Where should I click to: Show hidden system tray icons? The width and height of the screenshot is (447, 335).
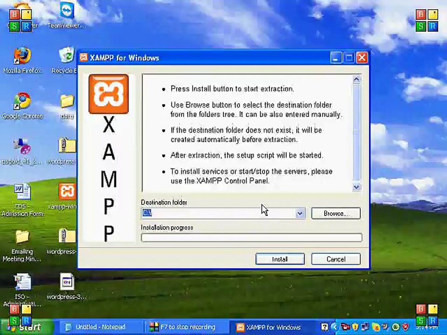pyautogui.click(x=334, y=327)
